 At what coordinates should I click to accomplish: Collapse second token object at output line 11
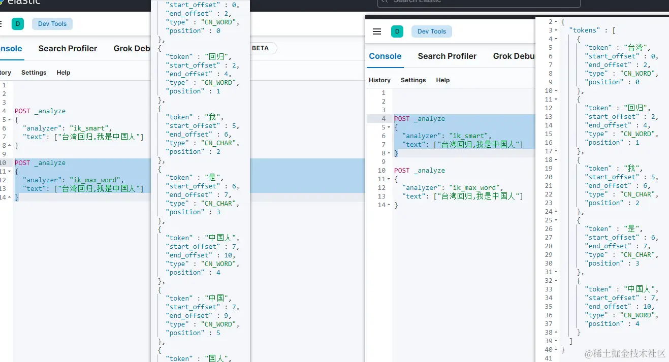[x=556, y=100]
